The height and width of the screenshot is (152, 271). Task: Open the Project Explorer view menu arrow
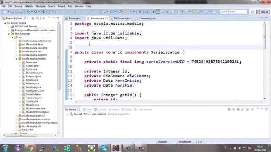(49, 18)
